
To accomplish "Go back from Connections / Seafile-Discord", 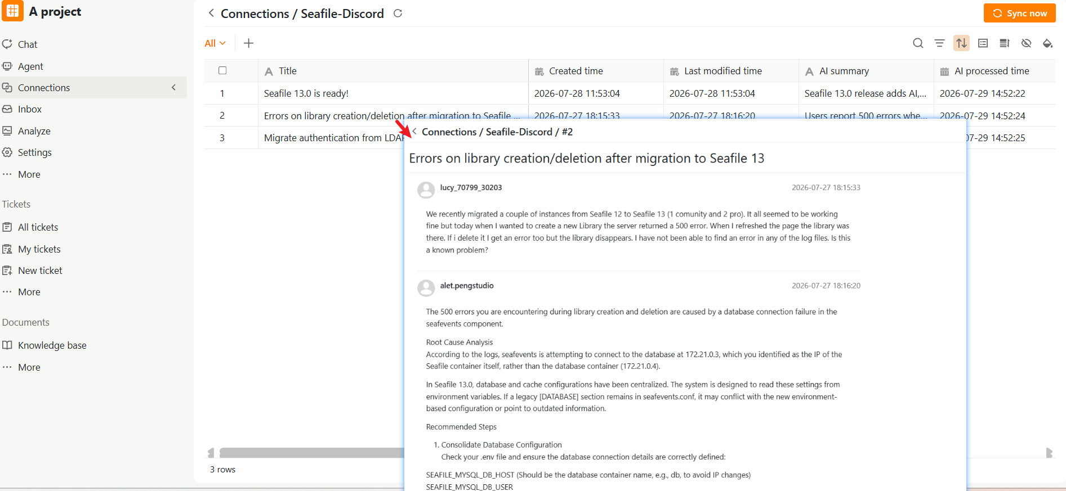I will 211,13.
